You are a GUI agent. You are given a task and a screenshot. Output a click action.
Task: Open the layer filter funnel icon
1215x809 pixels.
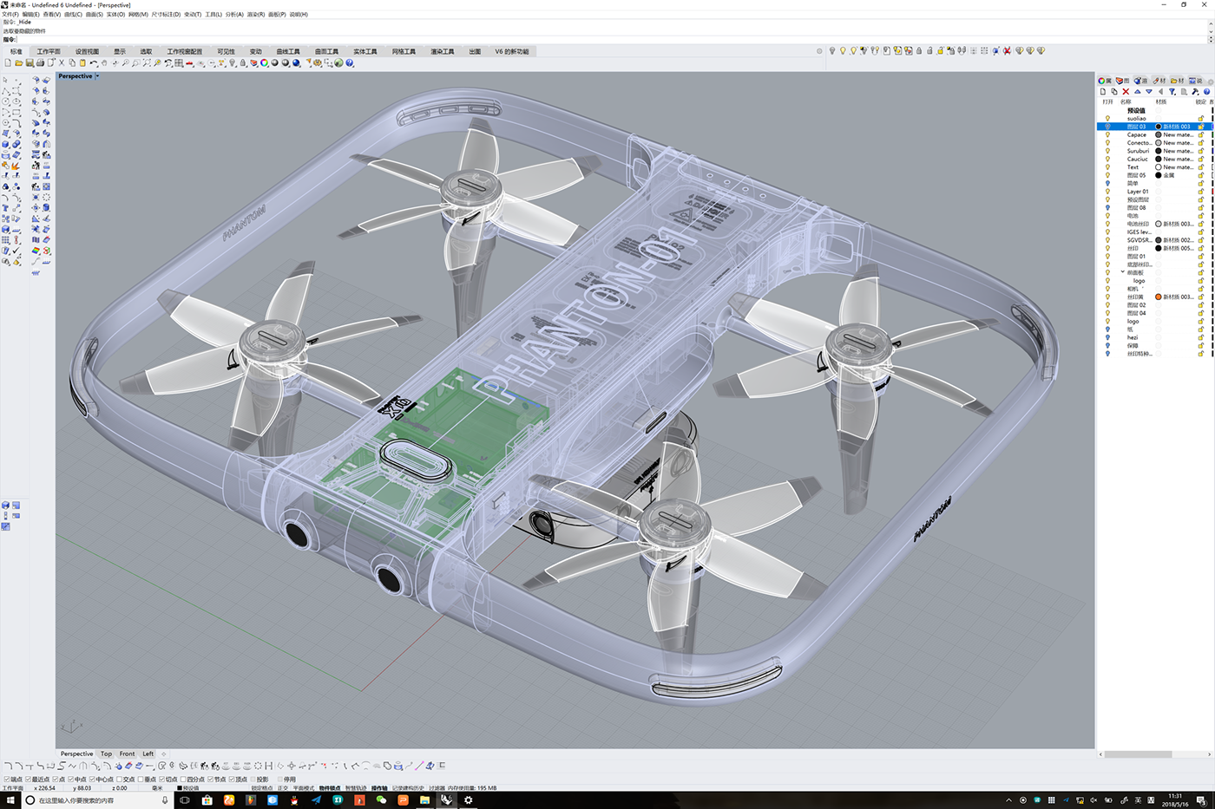tap(1172, 91)
